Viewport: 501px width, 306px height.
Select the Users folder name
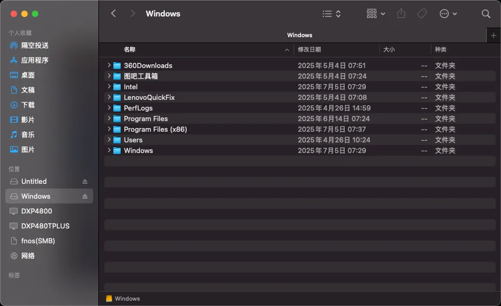coord(133,140)
